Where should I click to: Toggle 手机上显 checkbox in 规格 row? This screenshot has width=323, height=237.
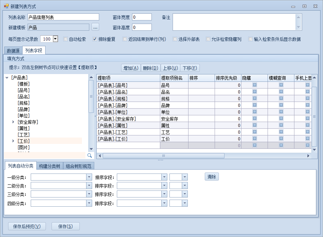click(x=307, y=98)
